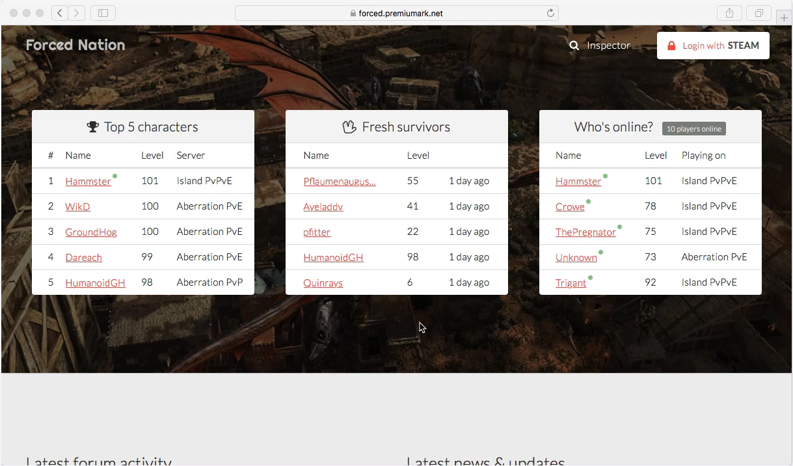This screenshot has width=793, height=466.
Task: Toggle the Safari sidebar button
Action: [103, 13]
